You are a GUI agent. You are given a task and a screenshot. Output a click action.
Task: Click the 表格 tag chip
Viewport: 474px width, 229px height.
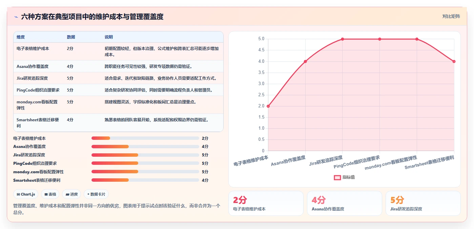[x=50, y=194]
